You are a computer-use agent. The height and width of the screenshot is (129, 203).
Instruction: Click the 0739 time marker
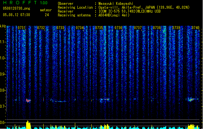176,28
